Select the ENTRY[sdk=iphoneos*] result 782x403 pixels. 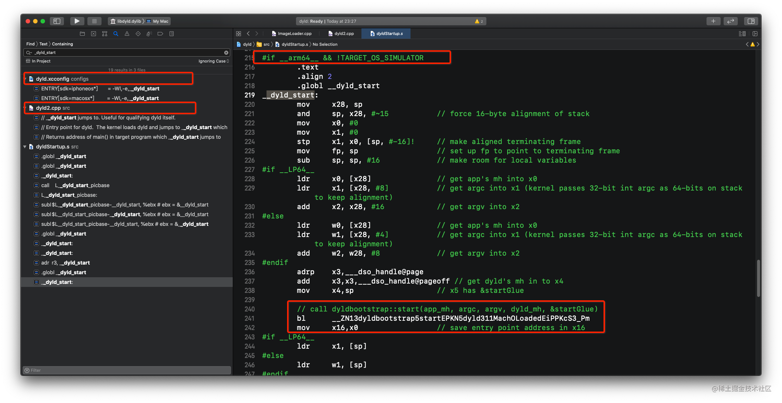click(126, 89)
